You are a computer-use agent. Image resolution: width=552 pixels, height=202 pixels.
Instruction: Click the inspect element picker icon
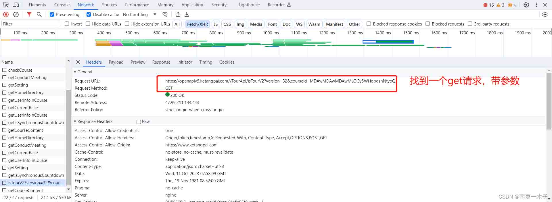(6, 5)
